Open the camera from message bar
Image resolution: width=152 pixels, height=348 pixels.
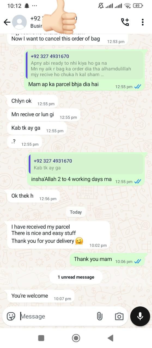coord(119,316)
